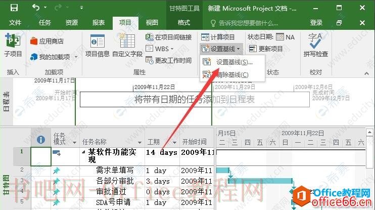375x210 pixels.
Task: Open the 格式 tab under 甘特图工具
Action: [x=183, y=22]
